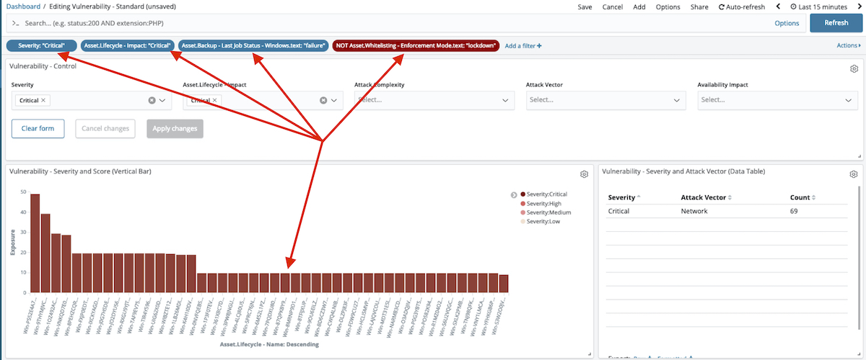Image resolution: width=866 pixels, height=360 pixels.
Task: Go to the previous time range arrow
Action: coord(778,6)
